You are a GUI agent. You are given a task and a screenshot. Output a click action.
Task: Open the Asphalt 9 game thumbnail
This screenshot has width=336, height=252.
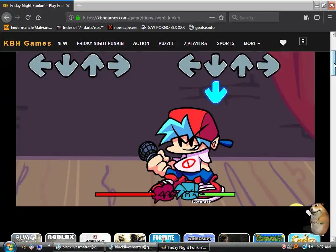pyautogui.click(x=95, y=238)
